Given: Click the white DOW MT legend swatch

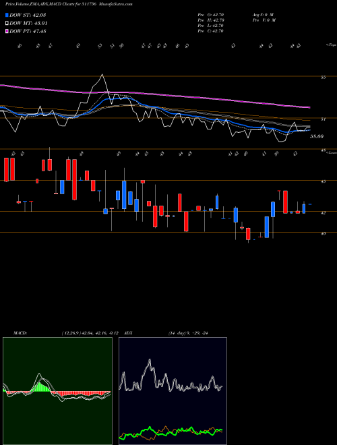Looking at the screenshot, I should coord(7,24).
